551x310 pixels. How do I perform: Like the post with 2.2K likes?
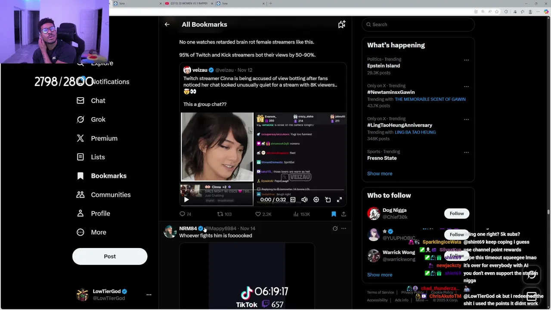tap(263, 214)
